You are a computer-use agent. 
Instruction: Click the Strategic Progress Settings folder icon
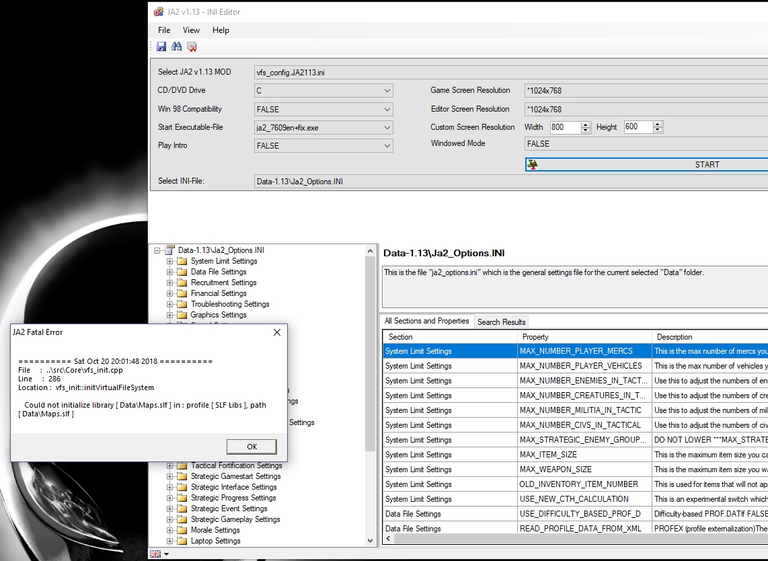point(182,498)
